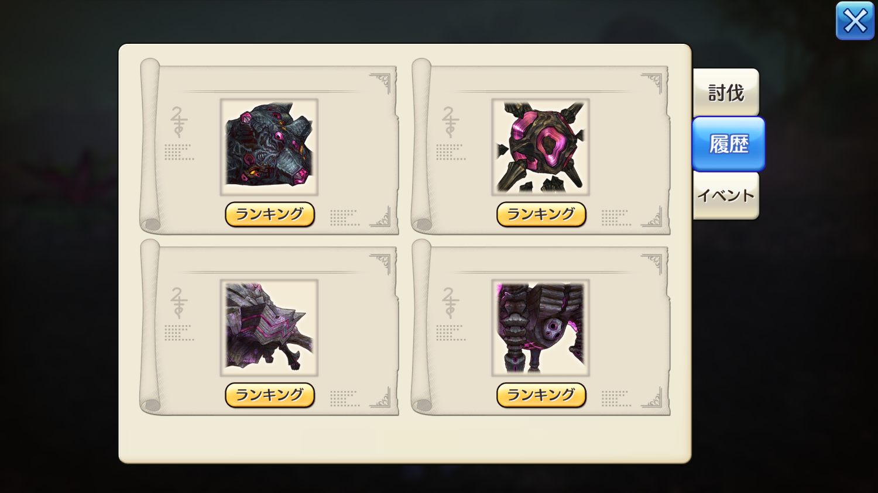This screenshot has height=493, width=878.
Task: Open the skeletal golem boss portrait
Action: click(540, 327)
